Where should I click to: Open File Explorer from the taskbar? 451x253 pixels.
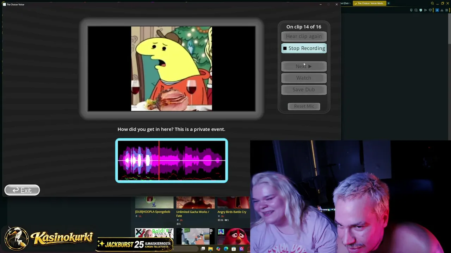click(210, 249)
